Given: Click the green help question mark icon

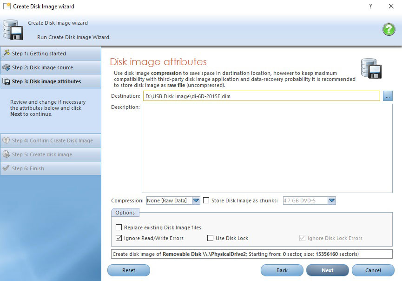Looking at the screenshot, I should click(x=389, y=29).
